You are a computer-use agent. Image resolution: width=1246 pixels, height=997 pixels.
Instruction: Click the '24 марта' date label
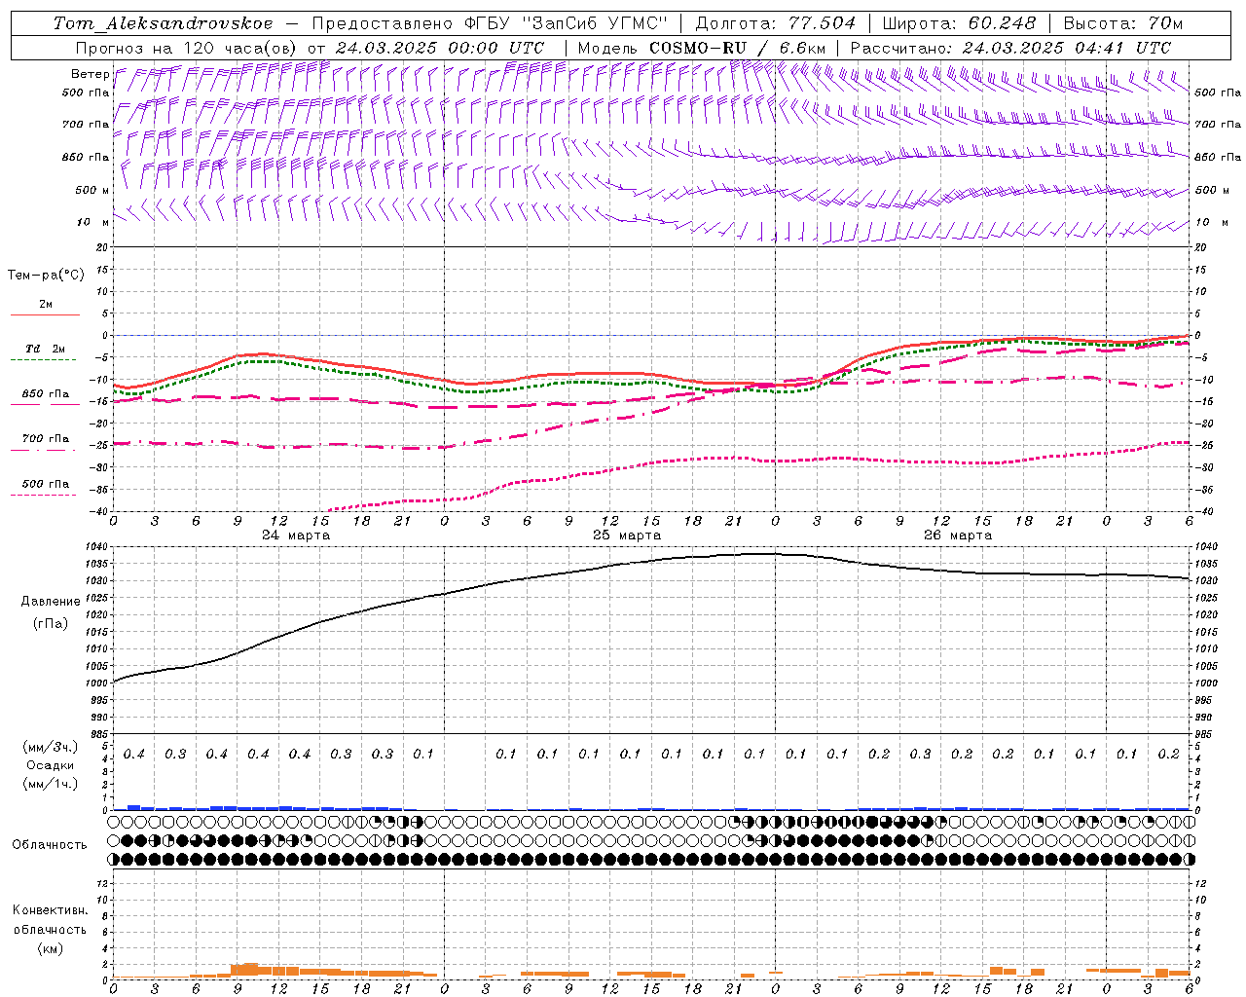[x=296, y=535]
